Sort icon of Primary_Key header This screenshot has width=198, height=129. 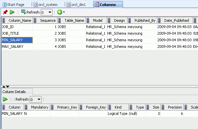tap(52, 107)
